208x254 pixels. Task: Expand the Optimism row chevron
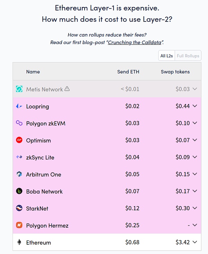point(194,140)
